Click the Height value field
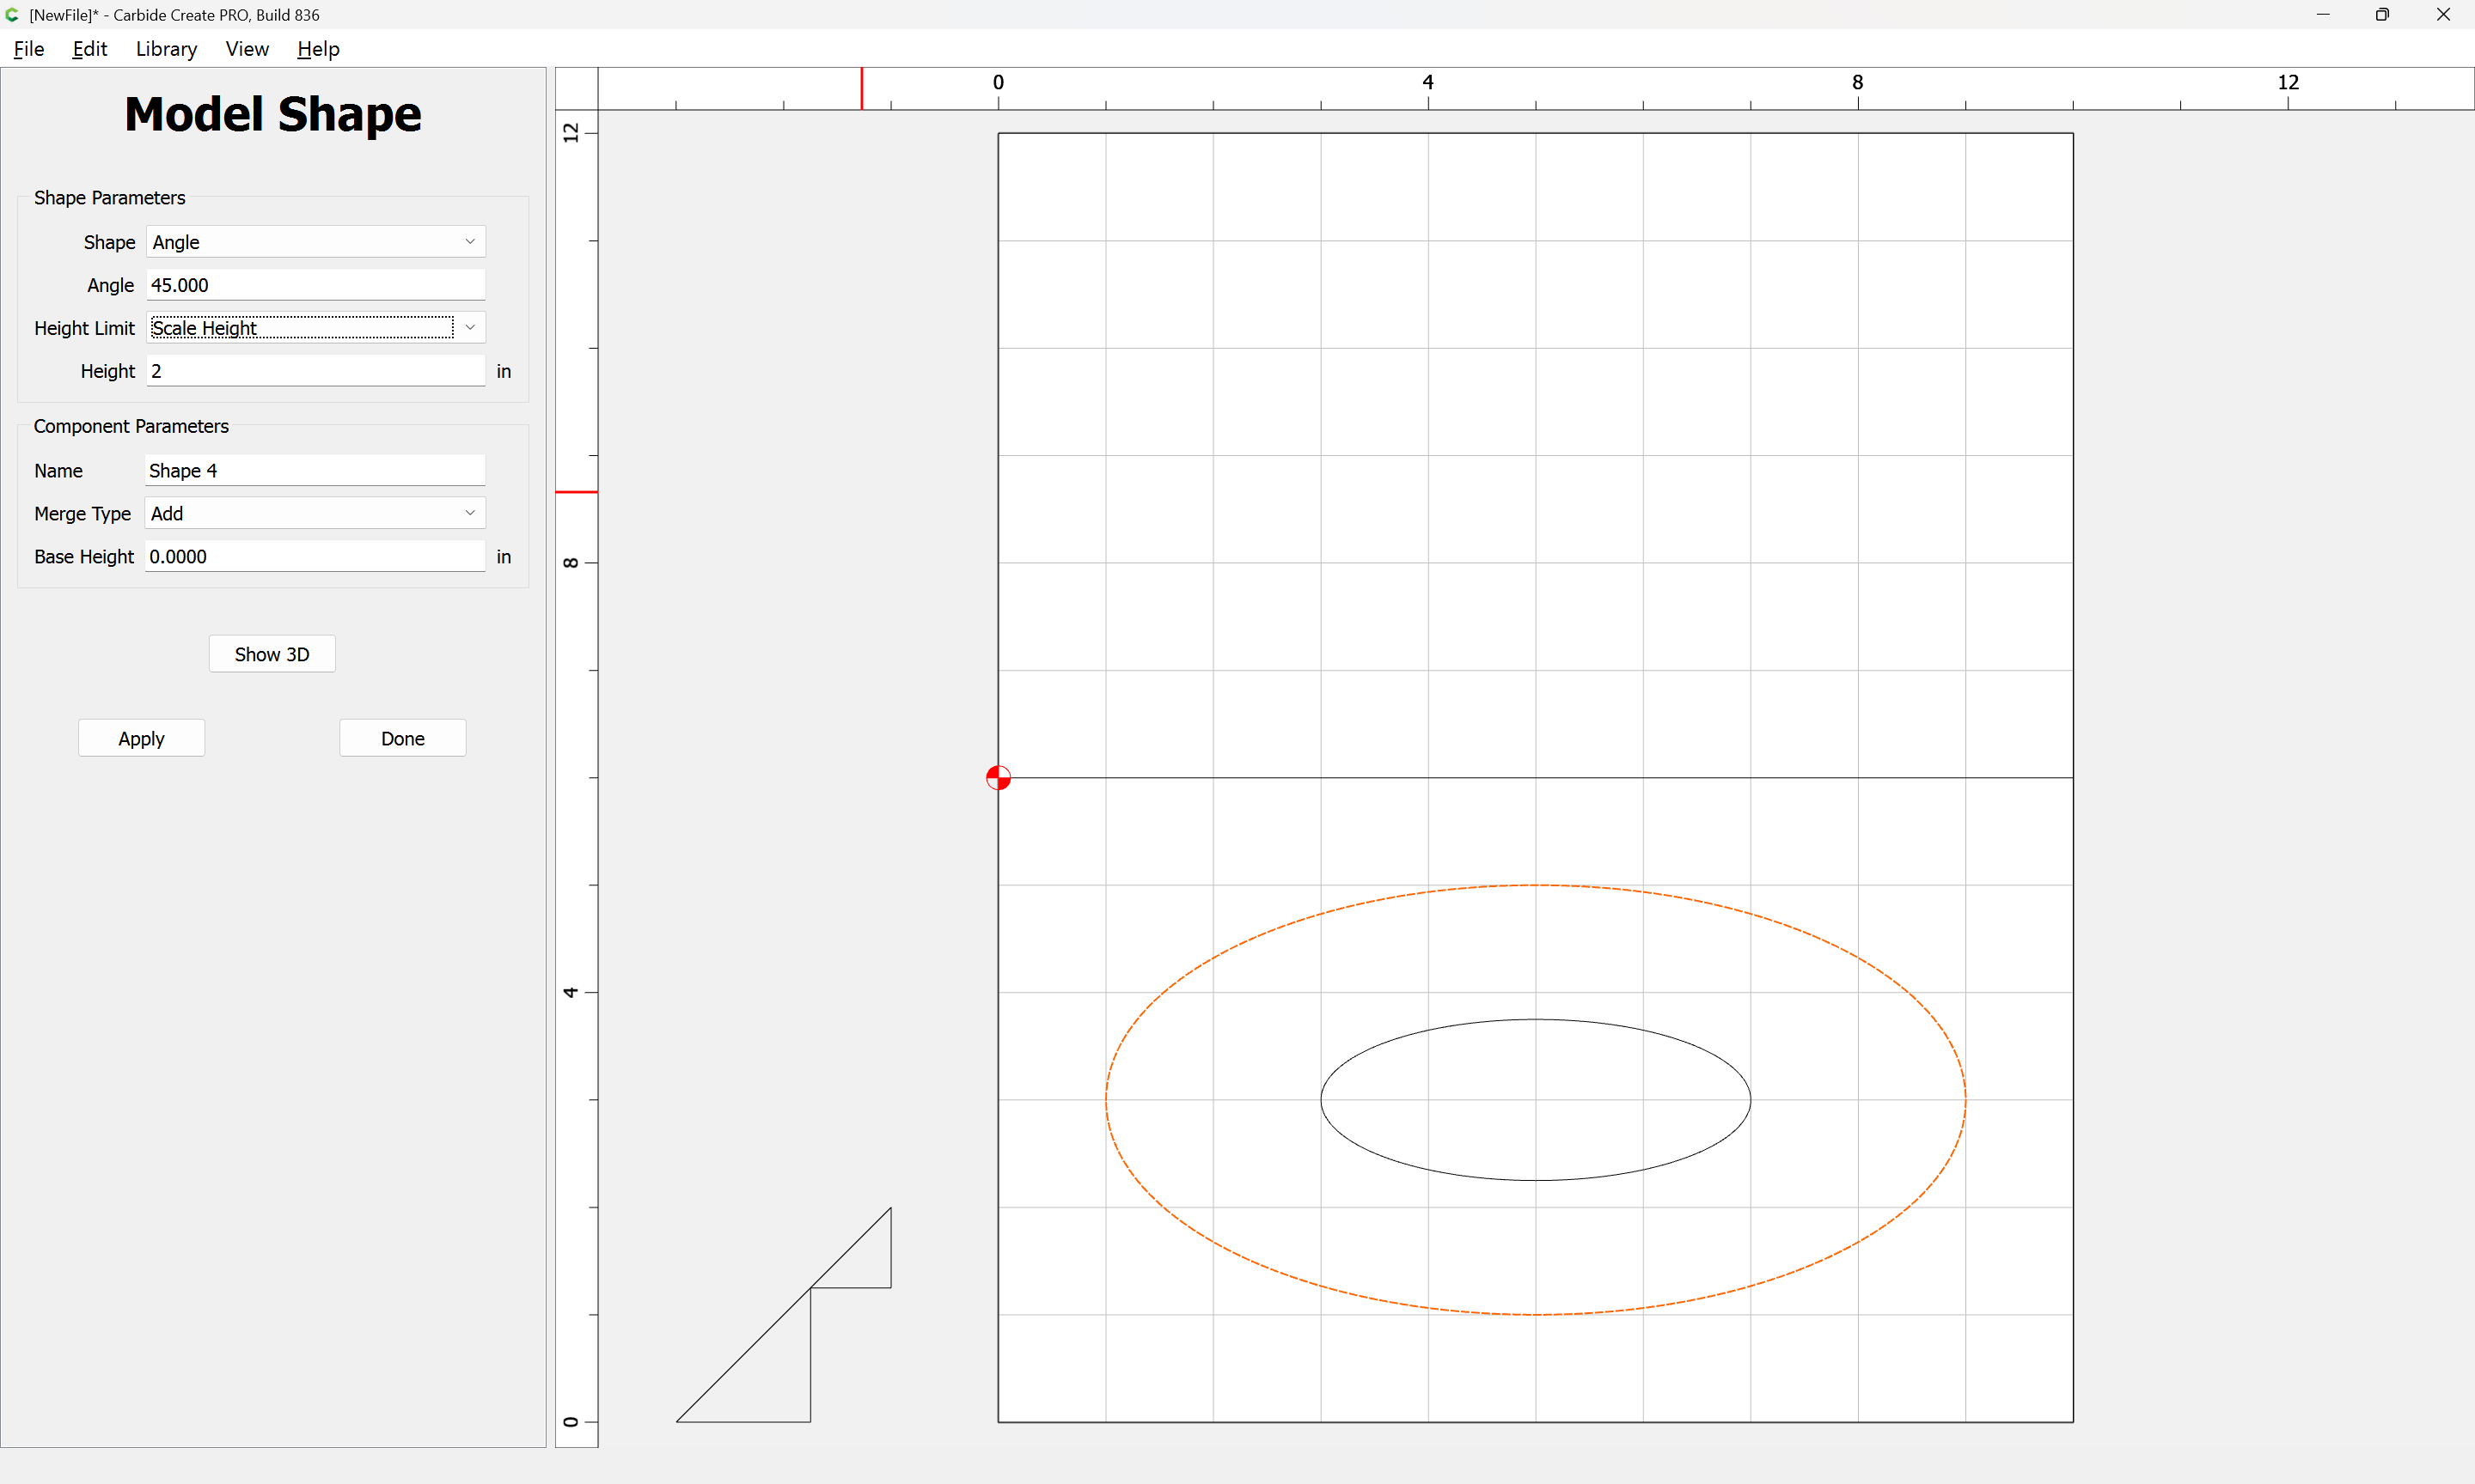 [315, 371]
